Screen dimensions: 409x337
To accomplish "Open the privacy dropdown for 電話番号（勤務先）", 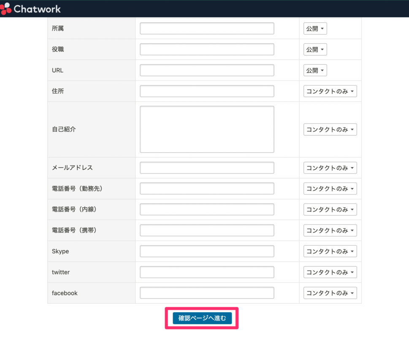I will click(x=330, y=188).
